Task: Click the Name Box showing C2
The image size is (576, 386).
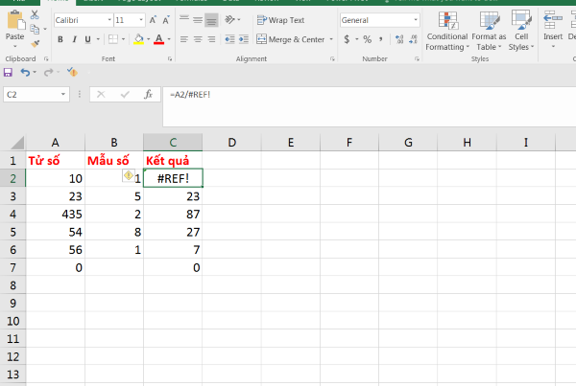Action: pos(35,95)
